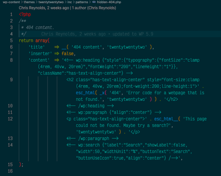Image resolution: width=221 pixels, height=176 pixels.
Task: Click line number 8 in gutter
Action: [11, 60]
